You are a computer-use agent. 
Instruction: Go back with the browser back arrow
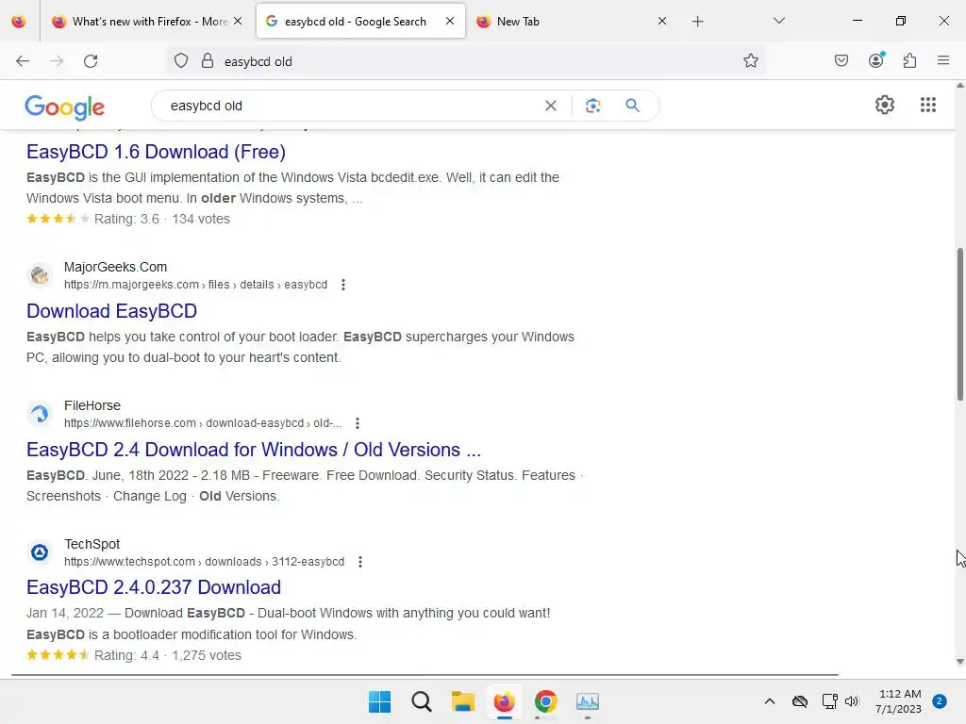tap(23, 61)
